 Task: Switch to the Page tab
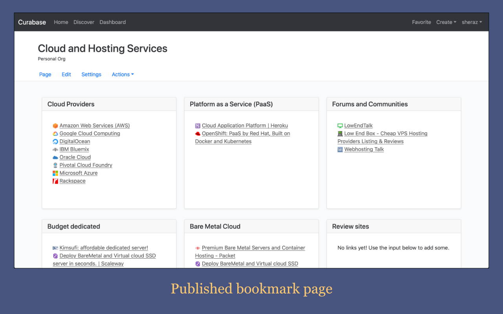[45, 75]
